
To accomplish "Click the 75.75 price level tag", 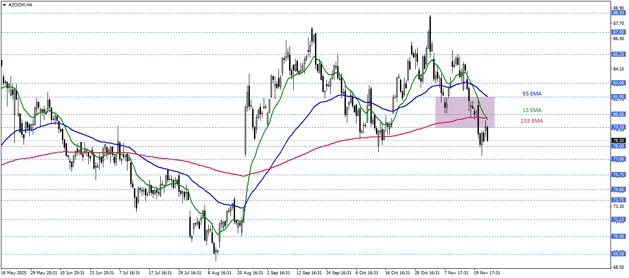I will coord(618,175).
